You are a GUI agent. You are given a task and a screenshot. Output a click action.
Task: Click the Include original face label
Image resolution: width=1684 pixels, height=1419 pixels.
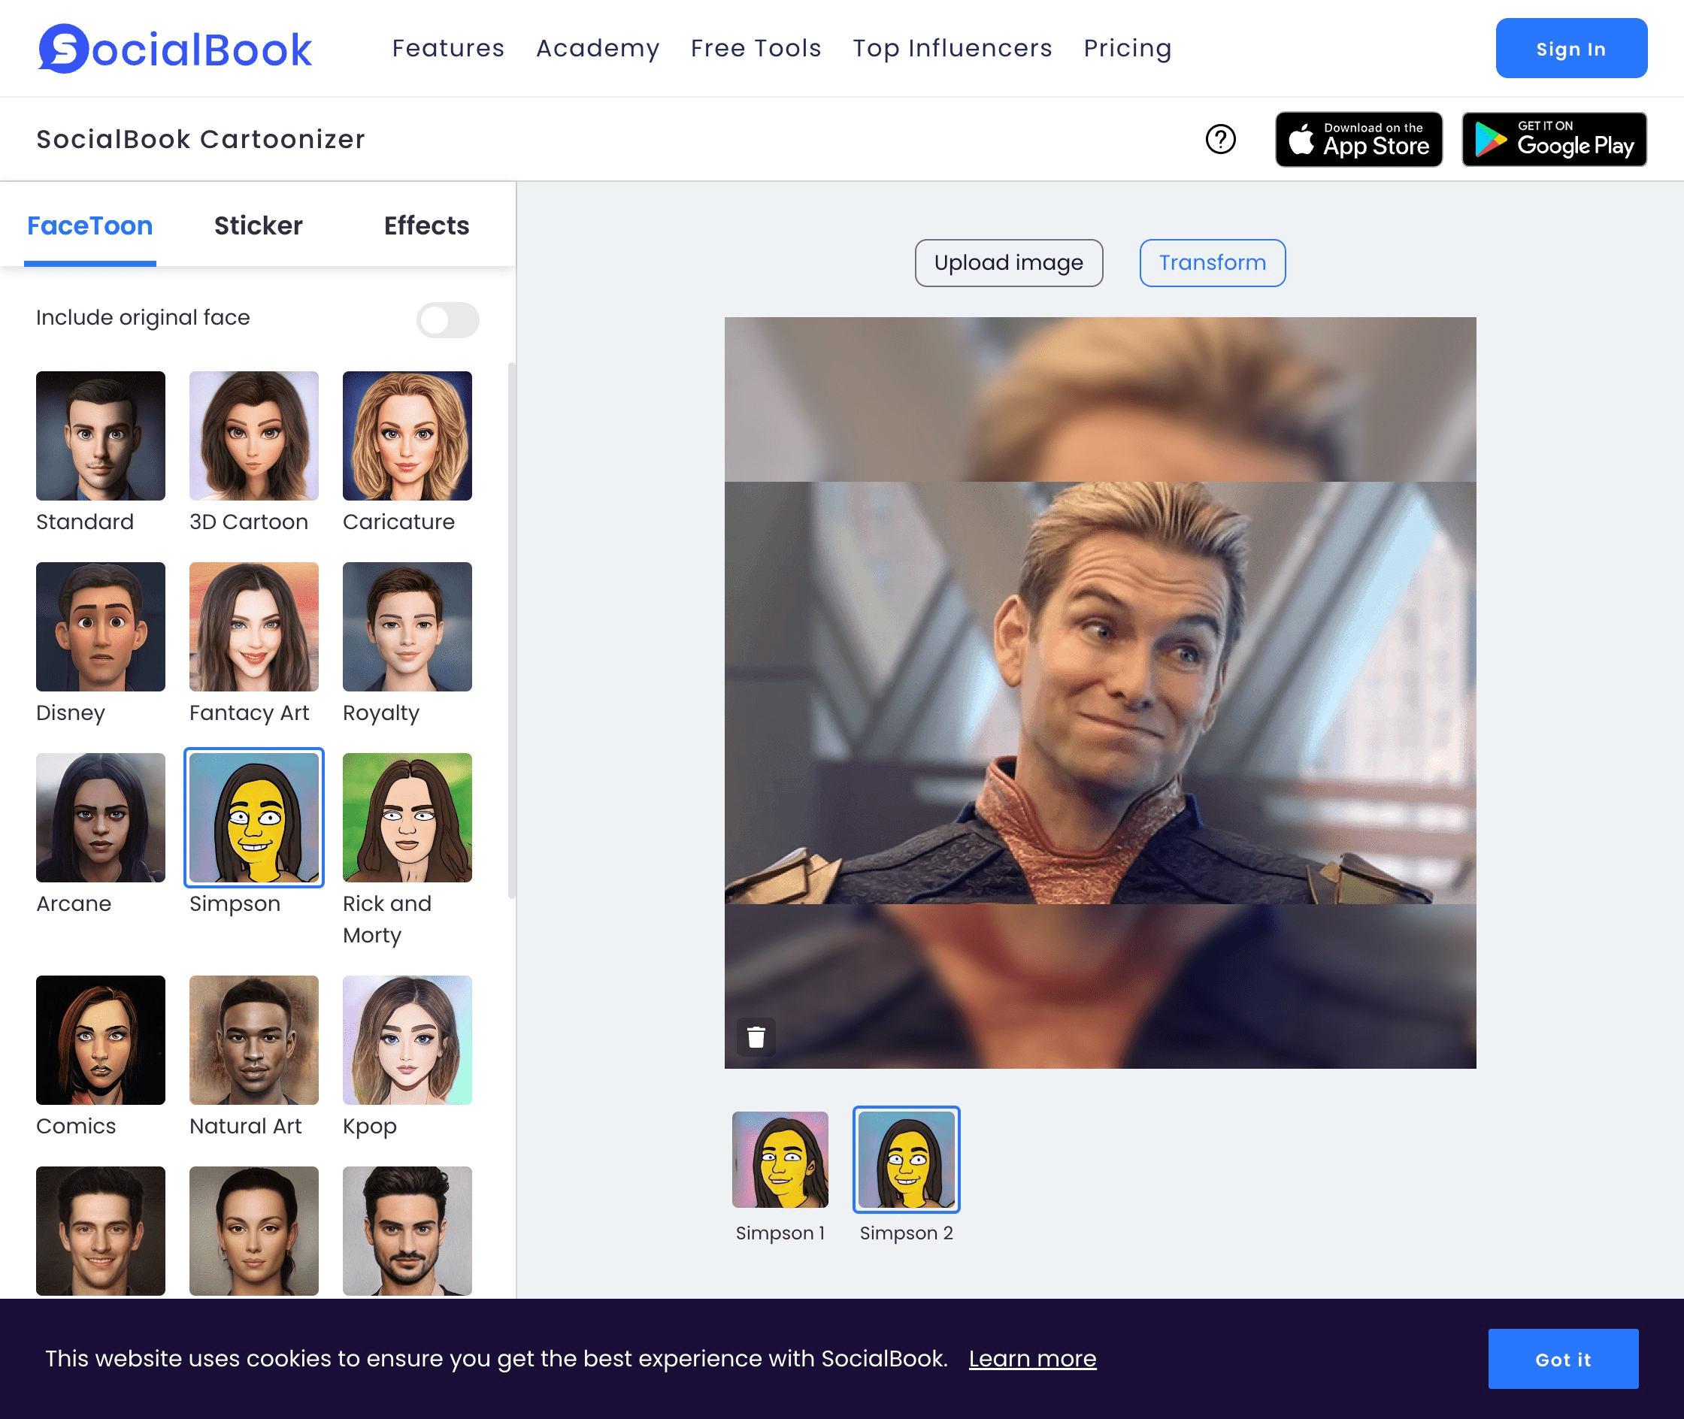pyautogui.click(x=144, y=318)
